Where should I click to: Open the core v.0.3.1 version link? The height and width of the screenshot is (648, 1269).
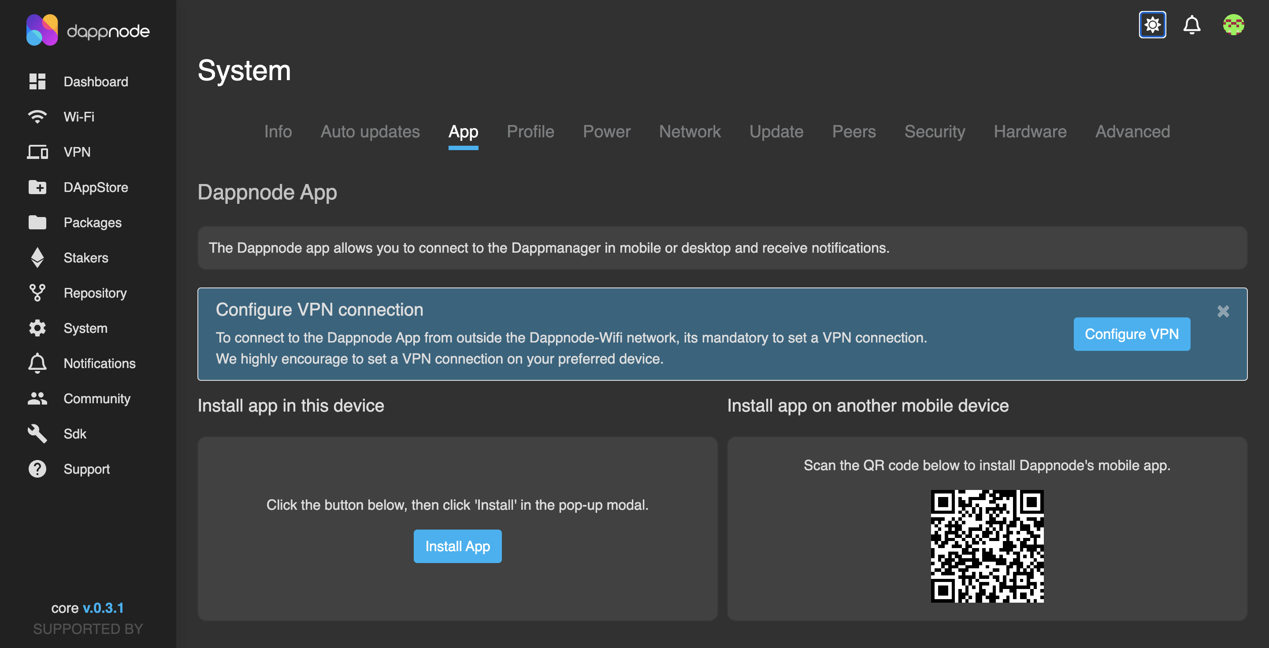pos(104,608)
